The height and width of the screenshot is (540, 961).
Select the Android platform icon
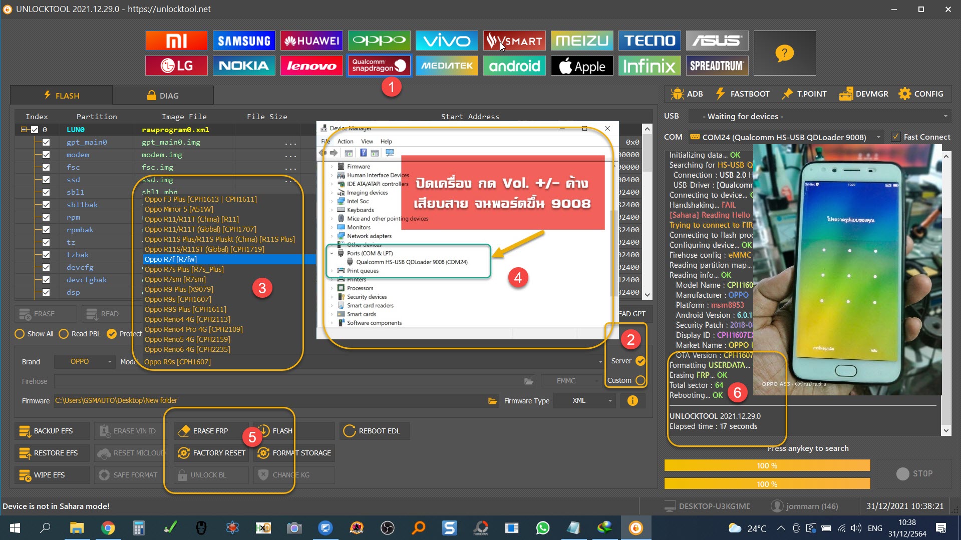(x=514, y=66)
